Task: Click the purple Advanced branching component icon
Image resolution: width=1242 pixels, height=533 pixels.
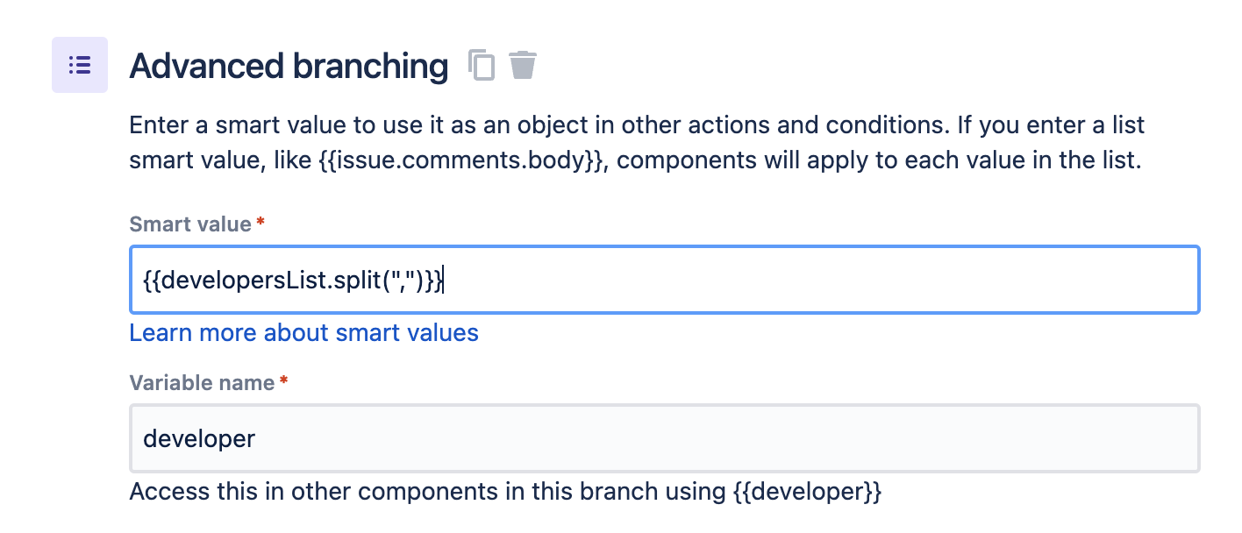Action: (x=80, y=65)
